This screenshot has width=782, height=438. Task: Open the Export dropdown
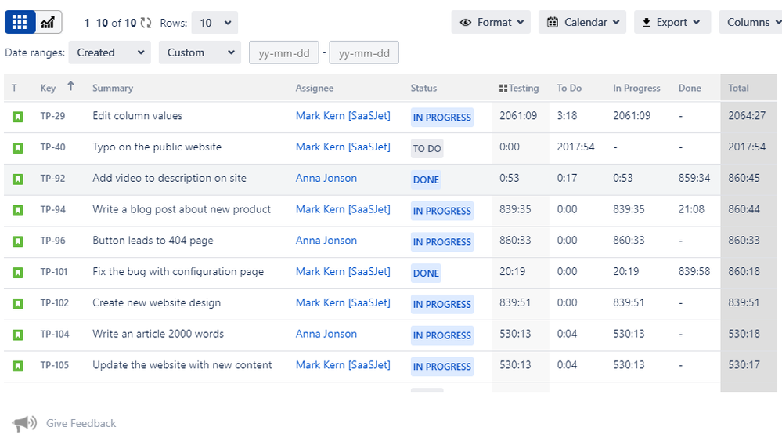coord(672,23)
